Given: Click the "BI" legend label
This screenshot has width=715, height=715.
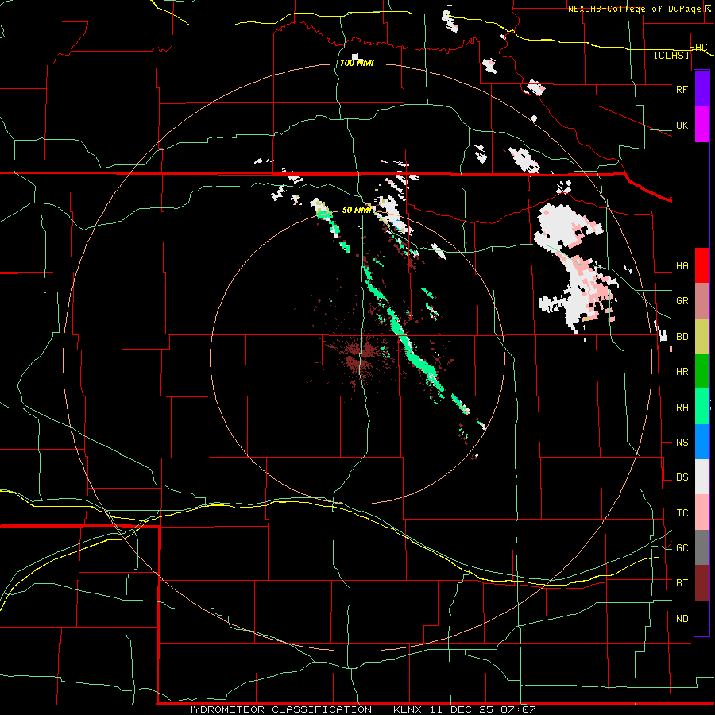Looking at the screenshot, I should click(x=682, y=583).
